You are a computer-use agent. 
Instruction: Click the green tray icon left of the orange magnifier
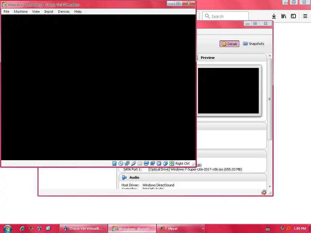(x=282, y=228)
